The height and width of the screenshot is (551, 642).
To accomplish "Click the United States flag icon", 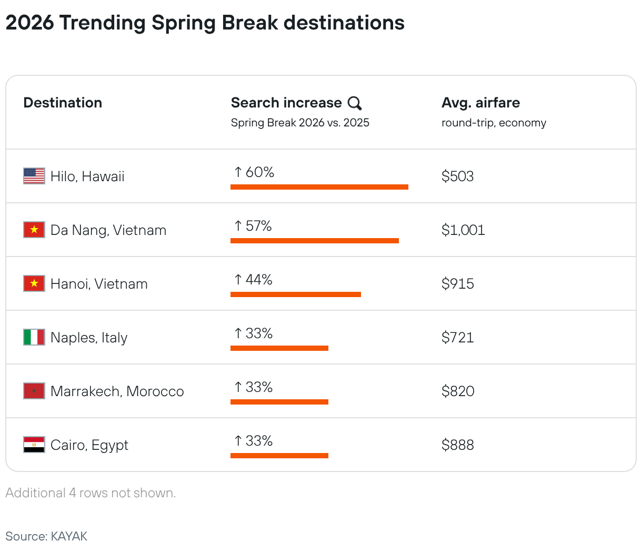I will [x=34, y=176].
